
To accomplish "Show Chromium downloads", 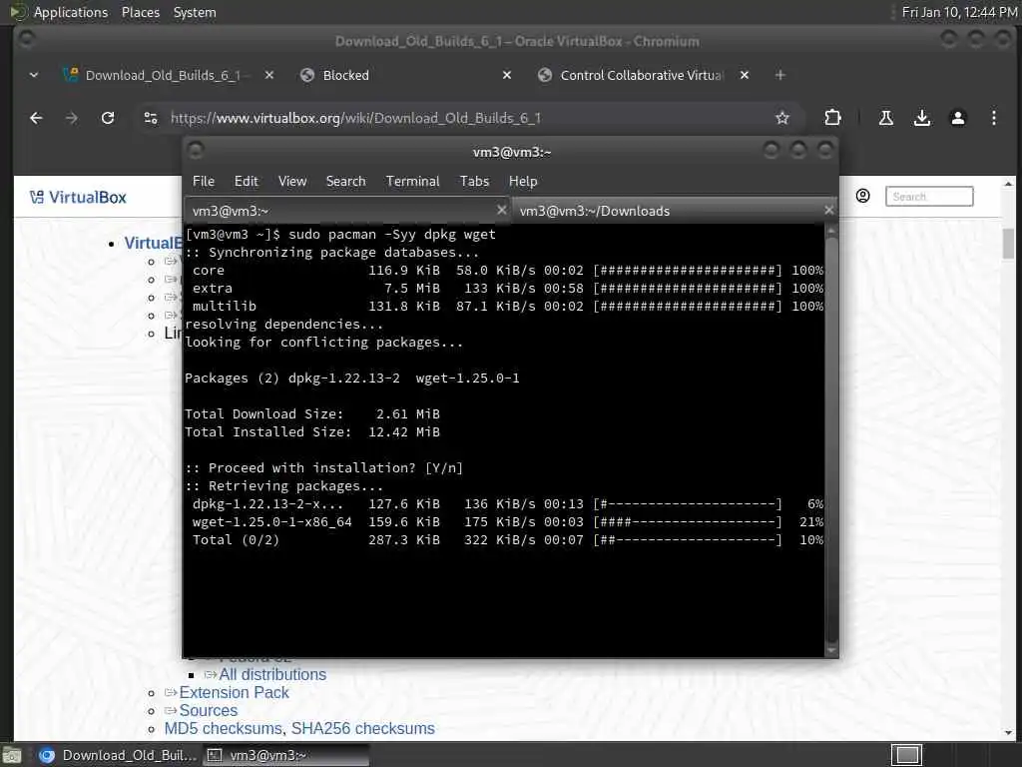I will pos(921,118).
